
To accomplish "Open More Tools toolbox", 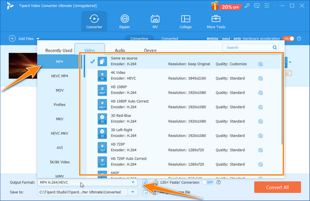I will pos(216,22).
